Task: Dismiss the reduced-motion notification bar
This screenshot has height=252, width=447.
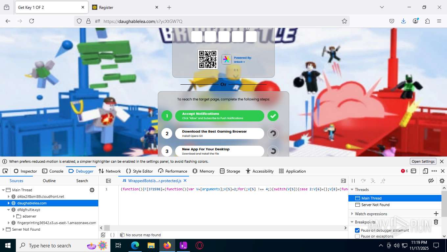Action: (x=442, y=161)
